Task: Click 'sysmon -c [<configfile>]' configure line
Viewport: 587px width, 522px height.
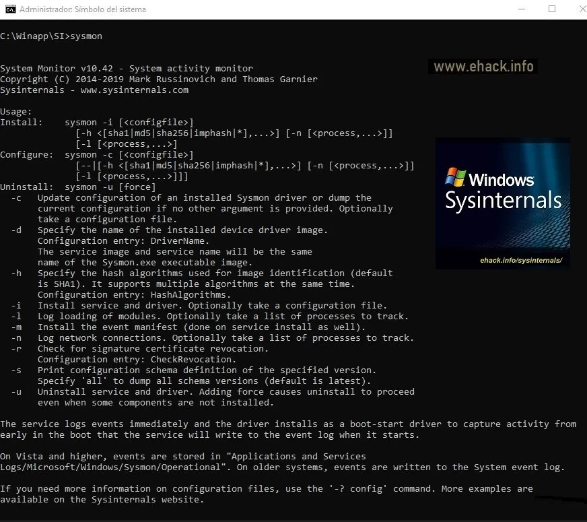Action: (x=129, y=155)
